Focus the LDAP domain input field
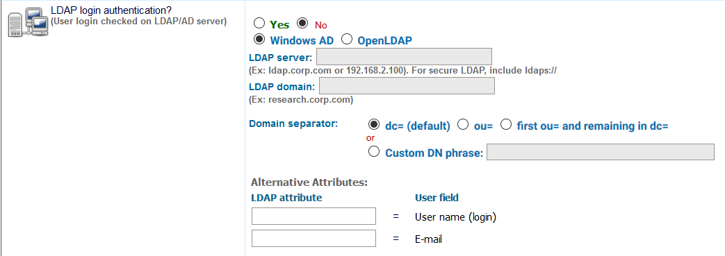 [407, 86]
